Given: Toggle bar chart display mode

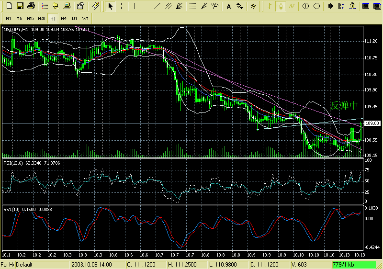Looking at the screenshot, I should tap(269, 6).
